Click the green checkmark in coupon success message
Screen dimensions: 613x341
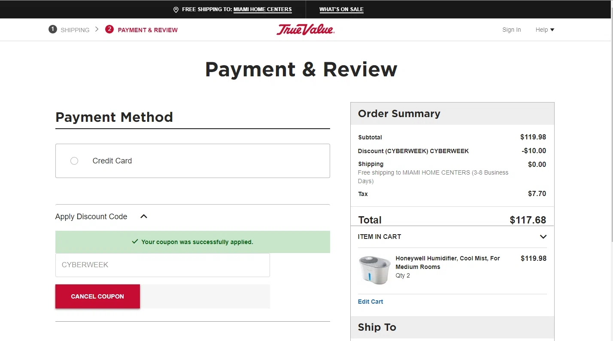(x=135, y=241)
